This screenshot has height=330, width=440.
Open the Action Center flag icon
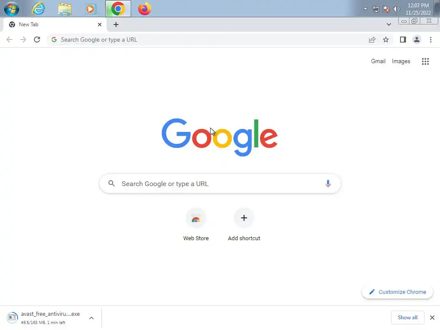point(386,9)
